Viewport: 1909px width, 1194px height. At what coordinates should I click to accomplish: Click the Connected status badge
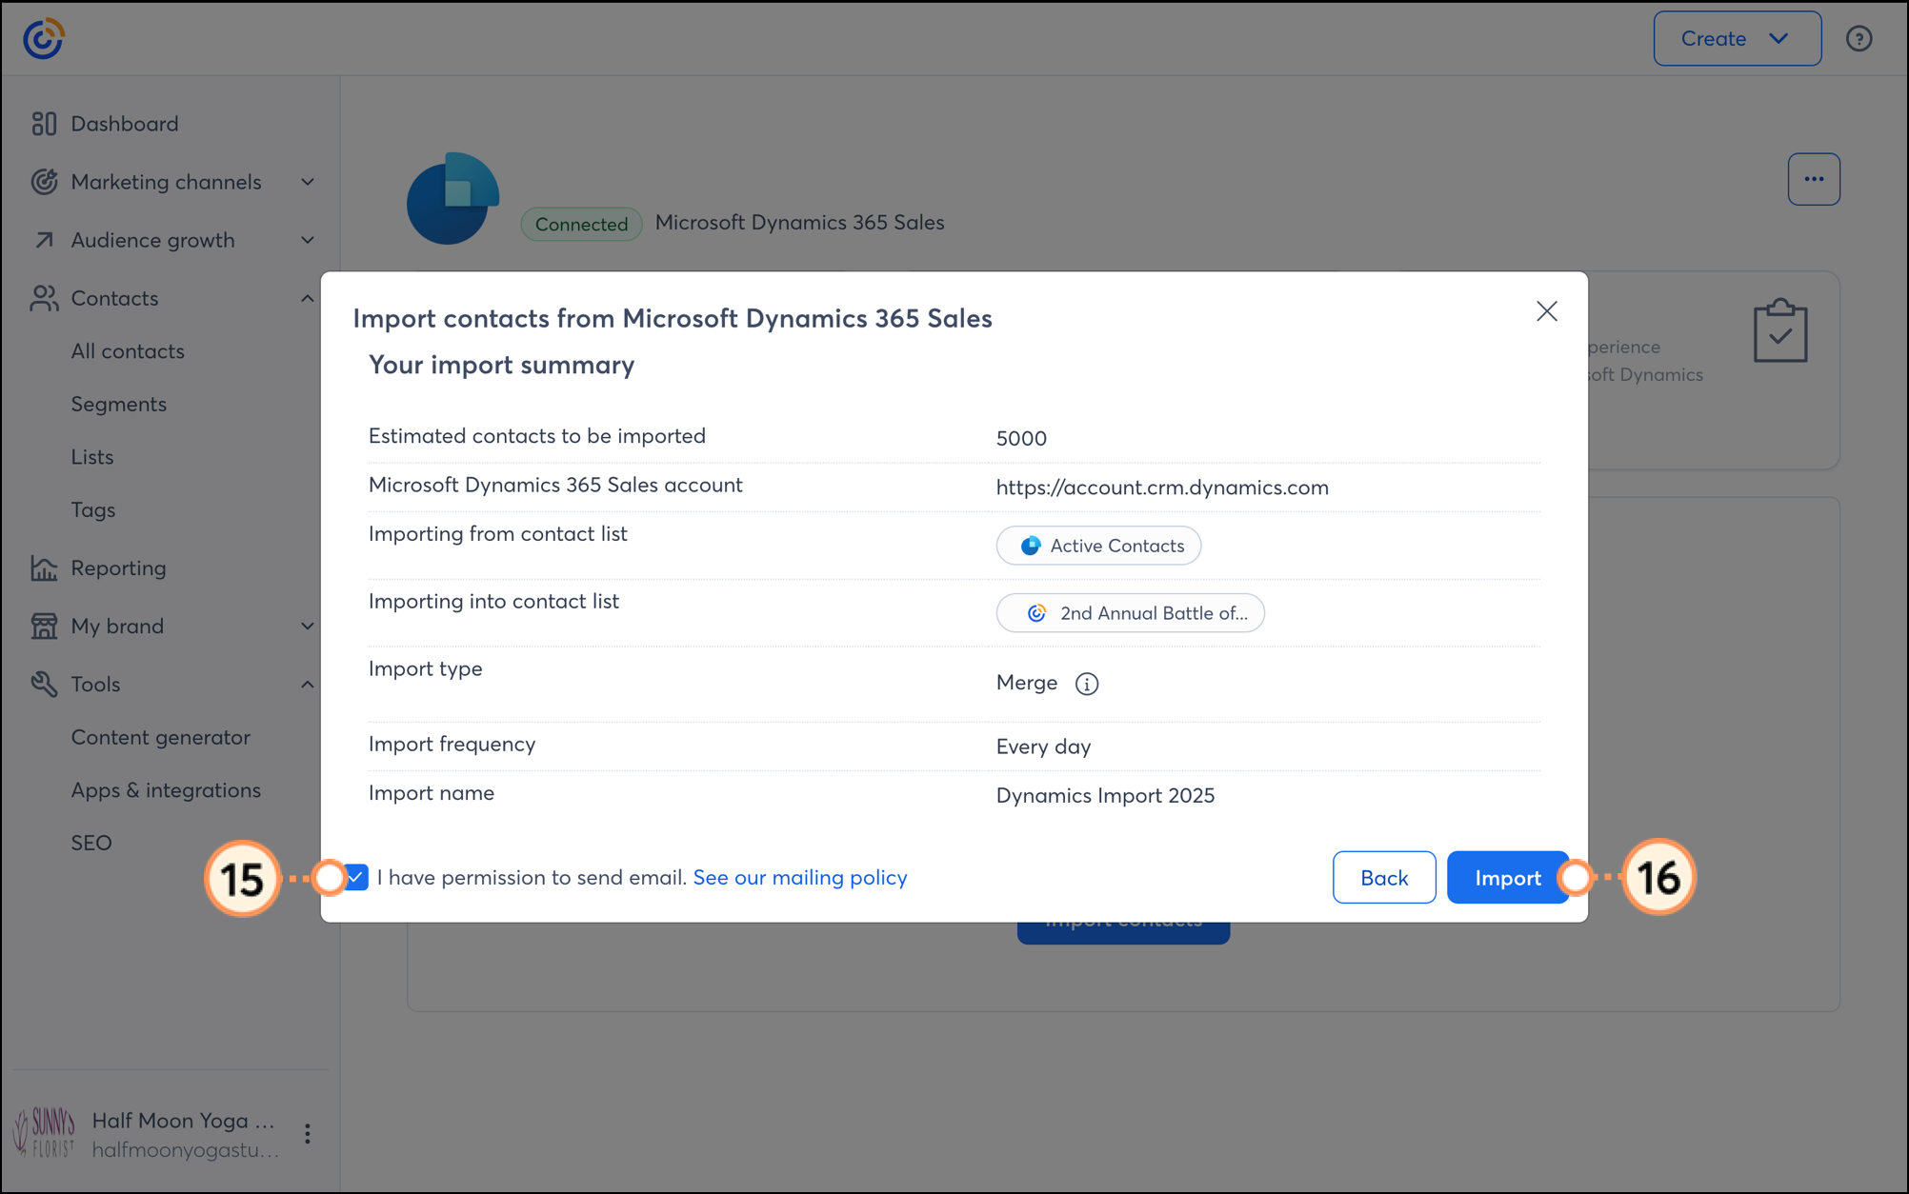tap(581, 224)
